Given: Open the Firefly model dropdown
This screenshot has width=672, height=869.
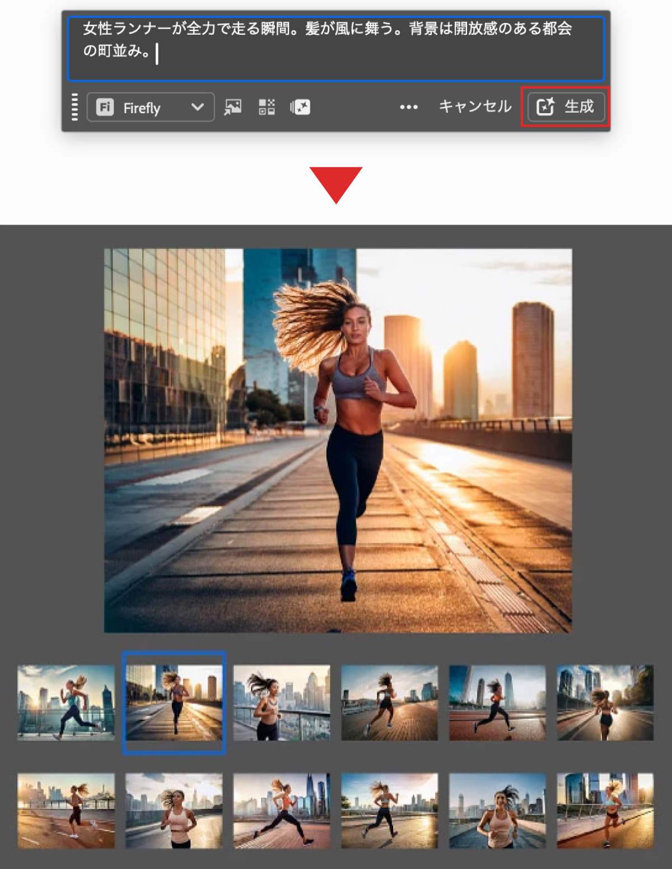Looking at the screenshot, I should click(151, 107).
